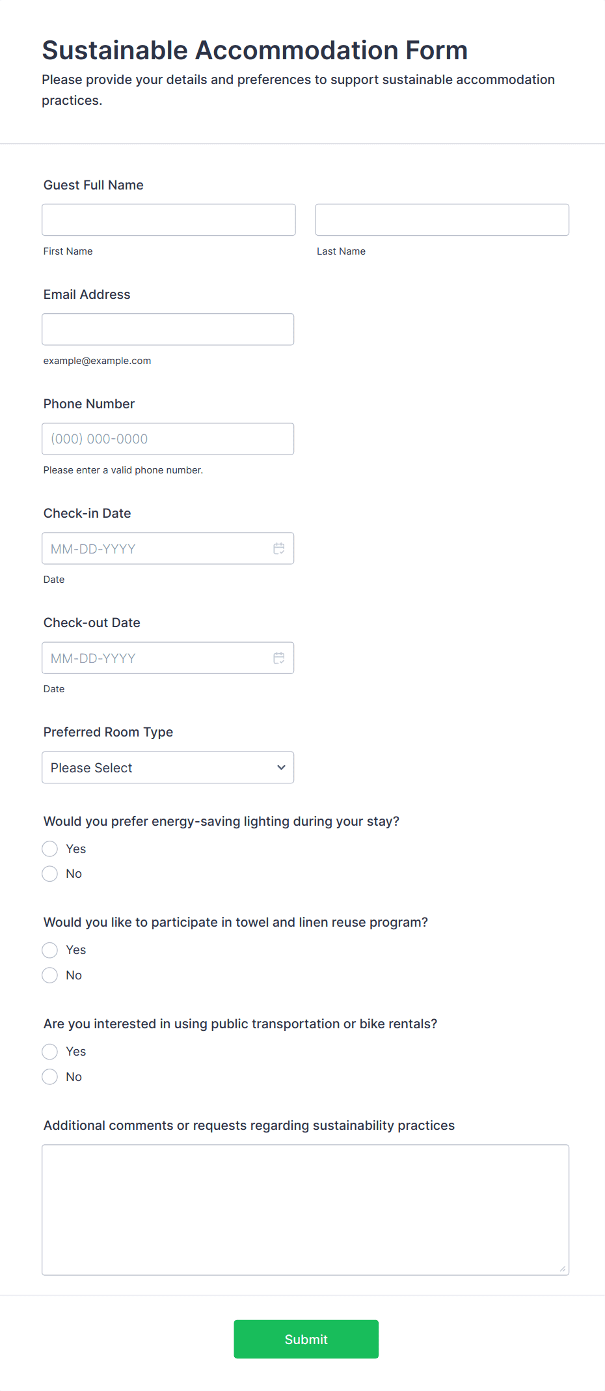Click the Check-in Date text field

click(x=156, y=548)
